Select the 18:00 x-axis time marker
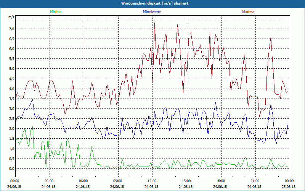 click(221, 181)
